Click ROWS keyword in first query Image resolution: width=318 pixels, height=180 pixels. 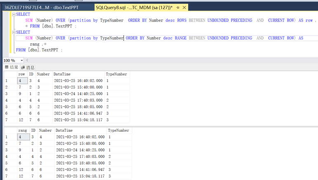pyautogui.click(x=182, y=20)
